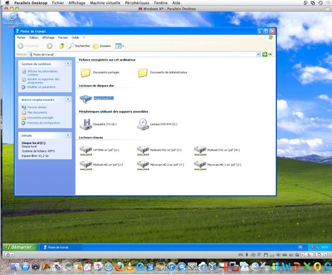Open Affichage menu in Explorer window
The height and width of the screenshot is (275, 332).
[48, 37]
